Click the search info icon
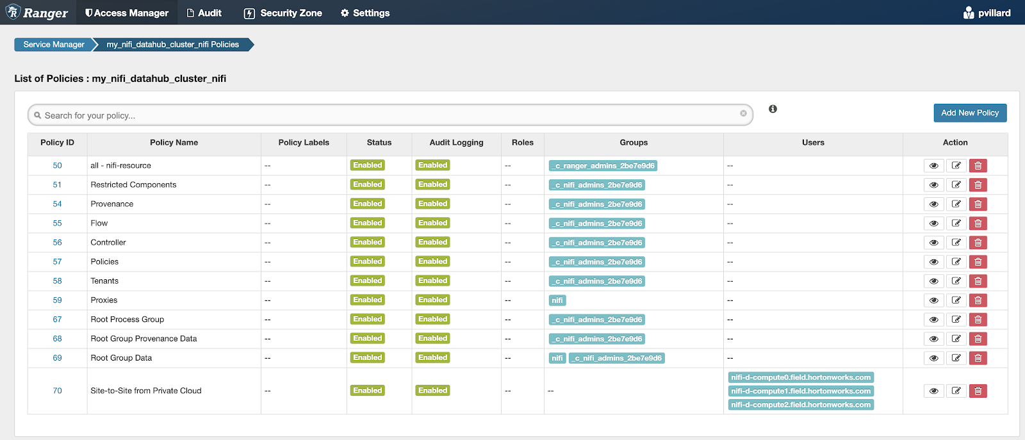 [x=773, y=109]
